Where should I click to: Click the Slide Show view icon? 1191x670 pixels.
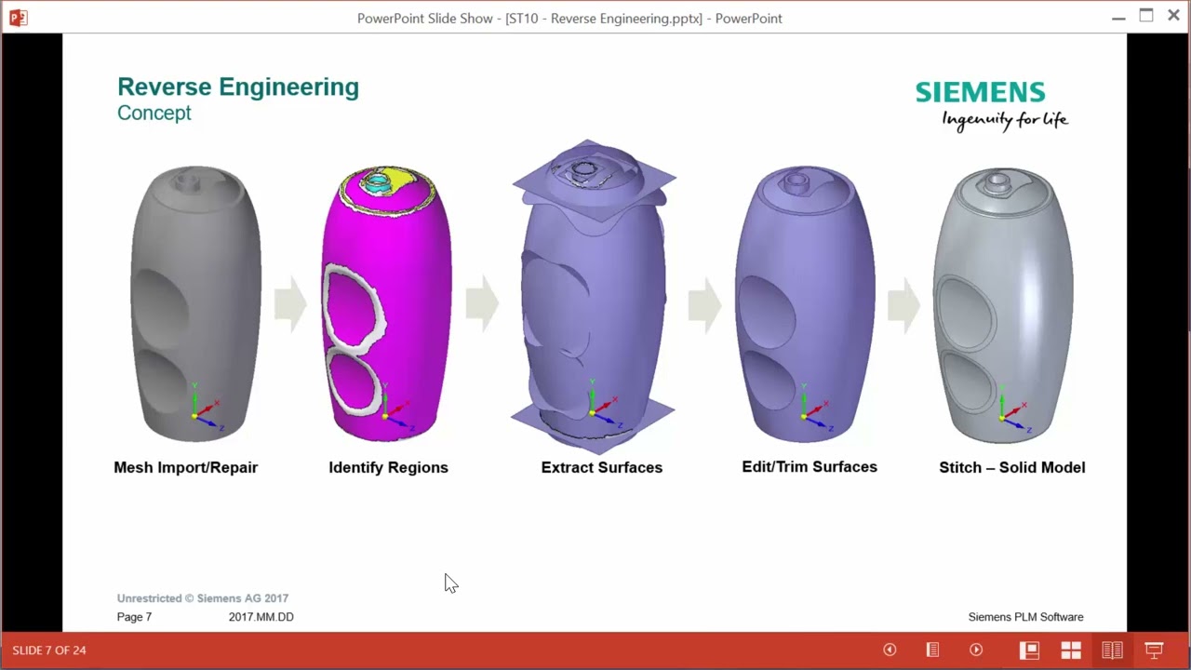pos(1154,650)
